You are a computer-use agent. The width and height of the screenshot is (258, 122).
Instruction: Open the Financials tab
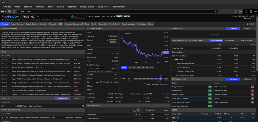[53, 24]
